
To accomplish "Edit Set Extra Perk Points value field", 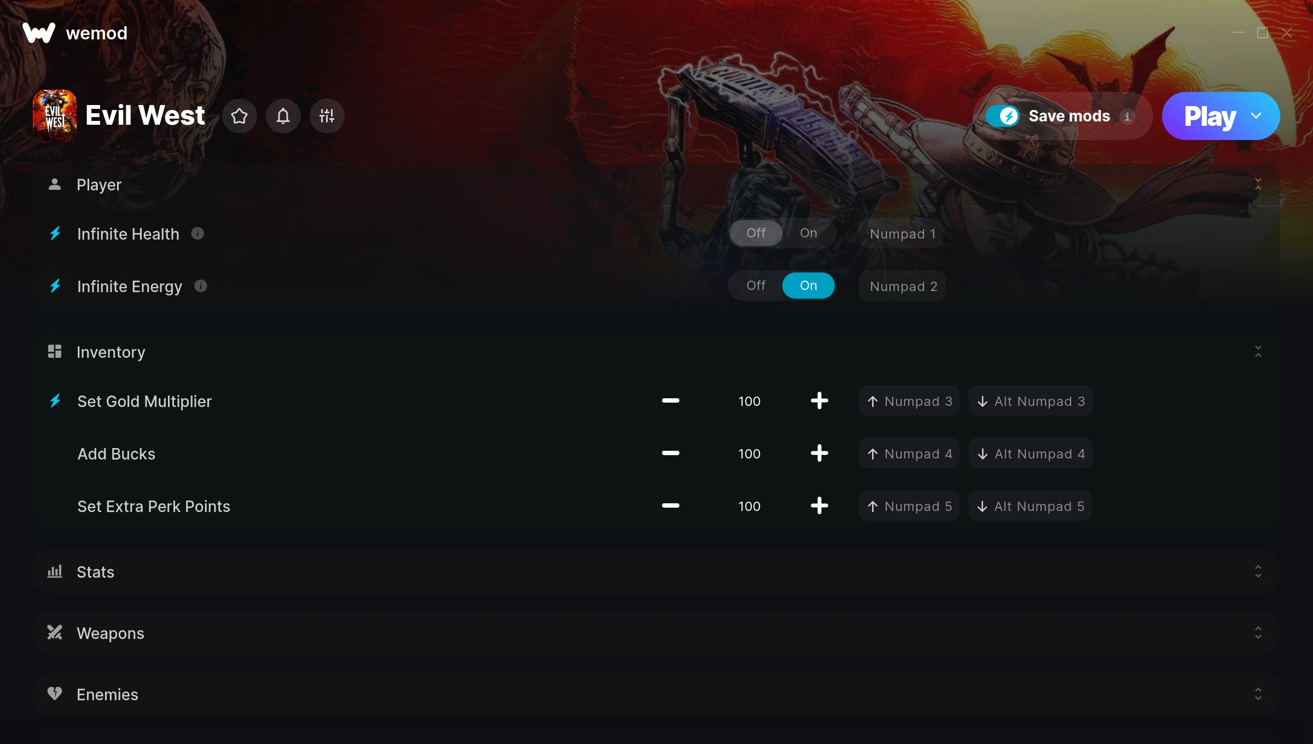I will 749,506.
